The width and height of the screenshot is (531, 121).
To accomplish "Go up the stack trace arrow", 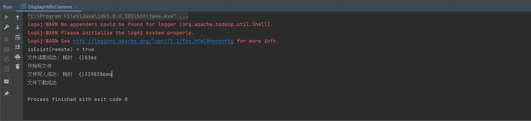I will coord(18,18).
